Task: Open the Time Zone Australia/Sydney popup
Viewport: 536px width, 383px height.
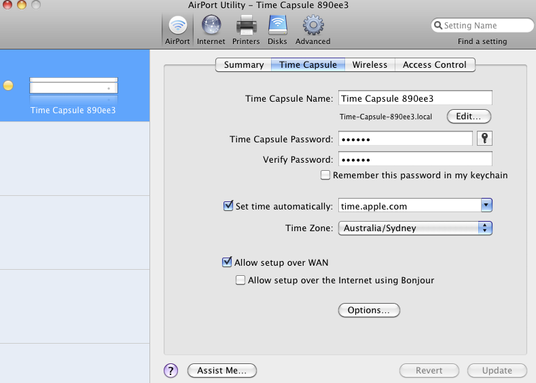Action: tap(415, 228)
